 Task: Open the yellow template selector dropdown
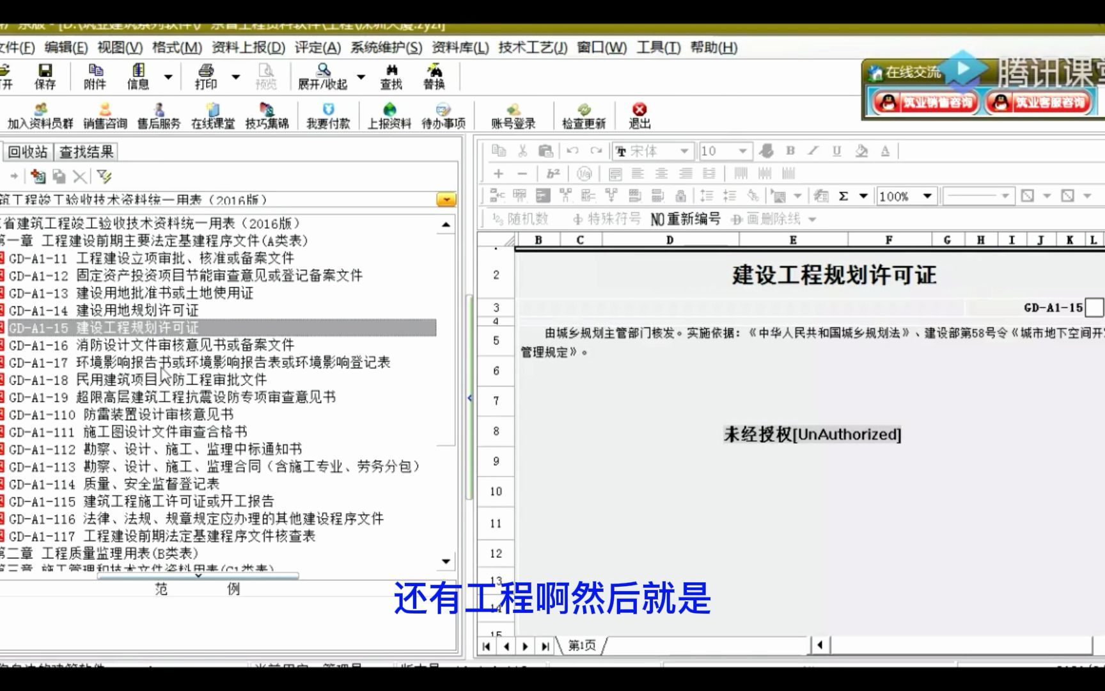click(x=446, y=200)
